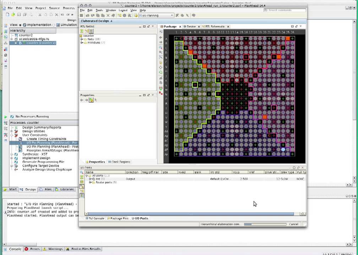Click orange pin at column 25 row A

click(x=288, y=39)
